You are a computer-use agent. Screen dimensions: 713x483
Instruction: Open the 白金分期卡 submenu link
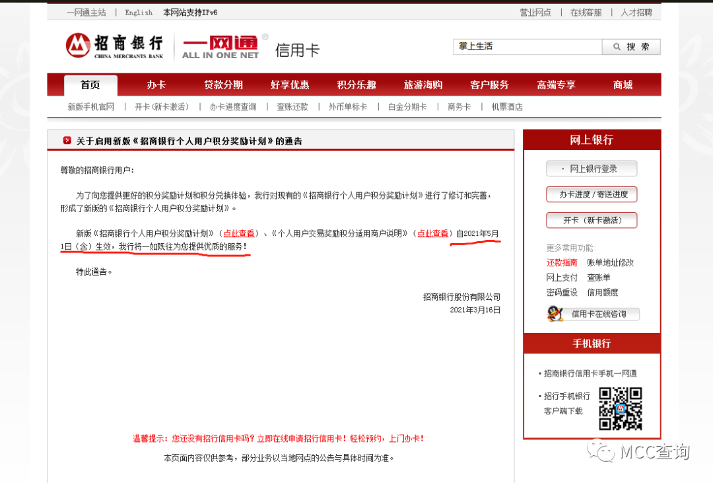tap(407, 107)
